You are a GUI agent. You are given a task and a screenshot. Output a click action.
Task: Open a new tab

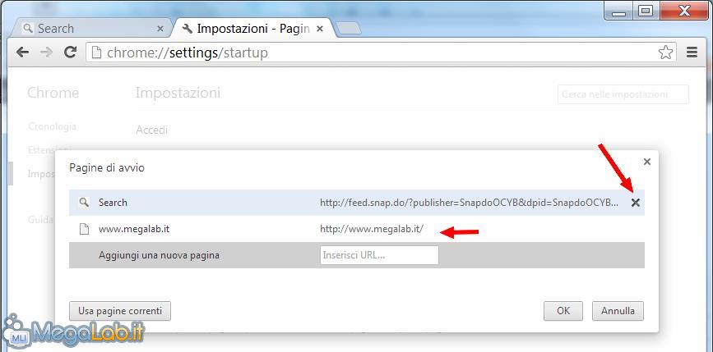pyautogui.click(x=350, y=29)
